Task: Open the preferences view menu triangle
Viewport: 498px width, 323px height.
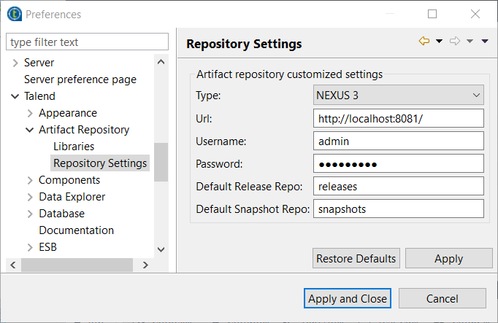Action: tap(485, 42)
